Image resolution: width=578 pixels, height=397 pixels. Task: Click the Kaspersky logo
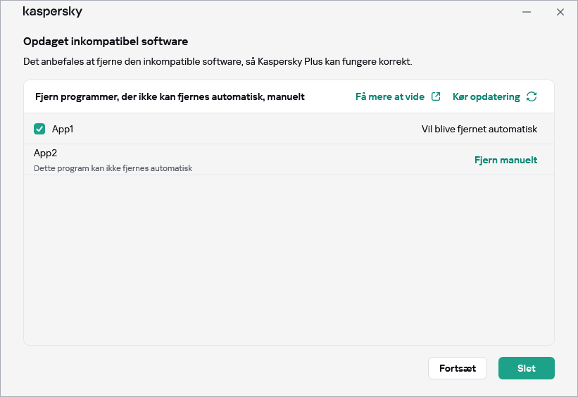[x=53, y=12]
